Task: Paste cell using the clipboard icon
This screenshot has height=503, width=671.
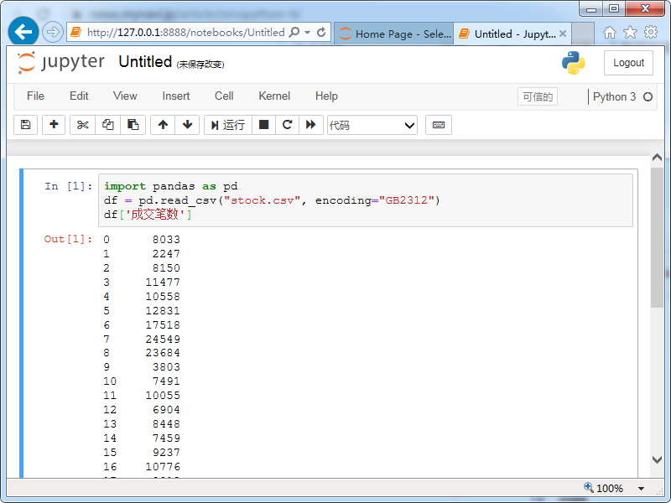Action: point(131,124)
